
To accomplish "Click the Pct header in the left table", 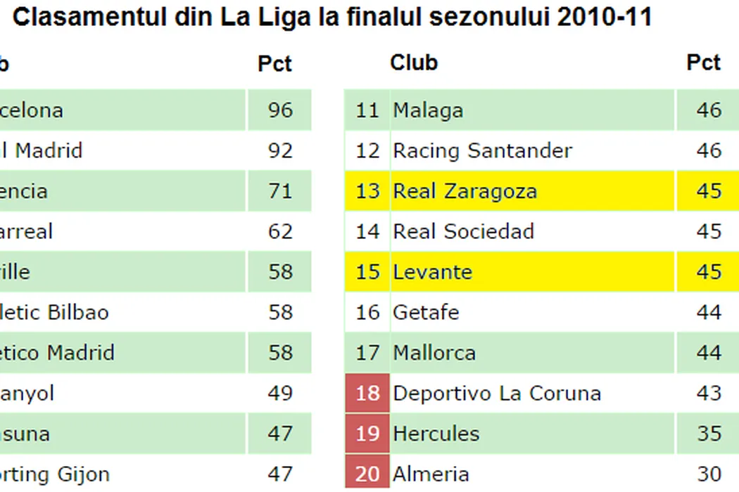I will click(x=274, y=63).
